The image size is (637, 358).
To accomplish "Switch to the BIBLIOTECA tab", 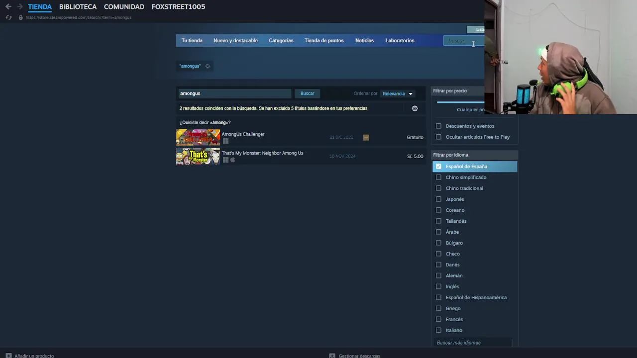I will click(78, 7).
